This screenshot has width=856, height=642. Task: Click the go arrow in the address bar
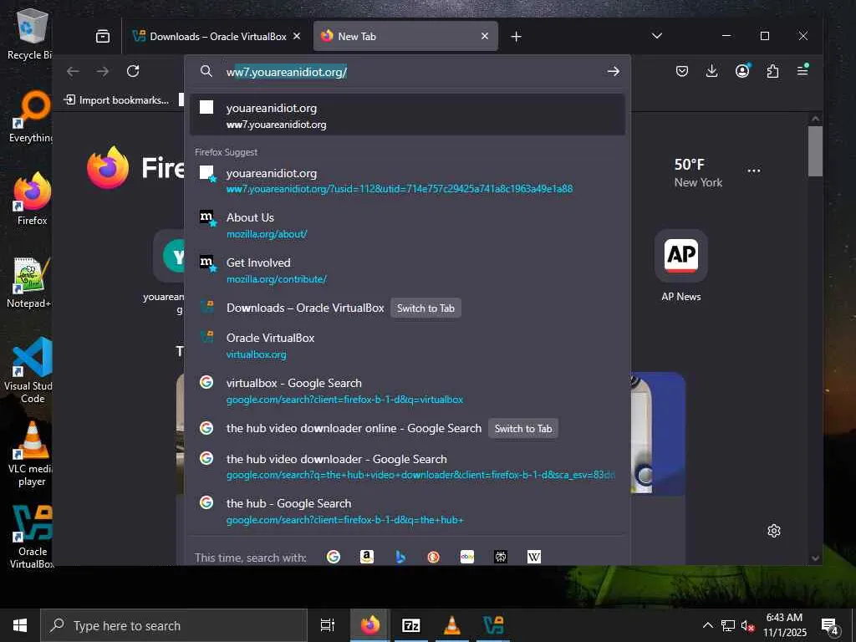pyautogui.click(x=613, y=72)
